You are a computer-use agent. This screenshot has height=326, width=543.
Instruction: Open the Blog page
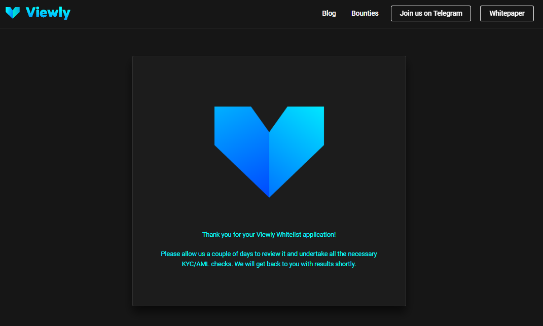[x=329, y=13]
